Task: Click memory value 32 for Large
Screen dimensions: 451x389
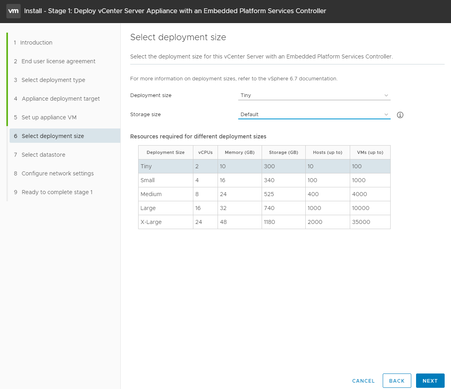Action: coord(223,208)
